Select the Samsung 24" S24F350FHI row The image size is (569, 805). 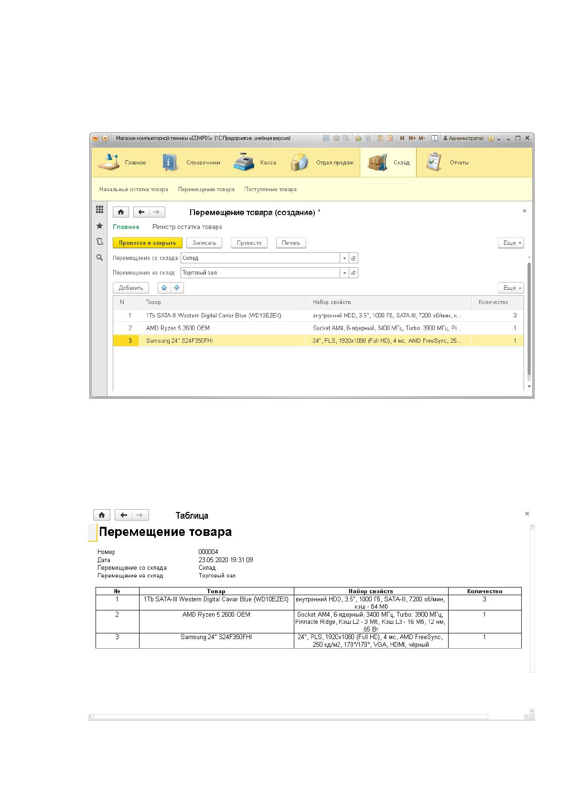pyautogui.click(x=318, y=341)
